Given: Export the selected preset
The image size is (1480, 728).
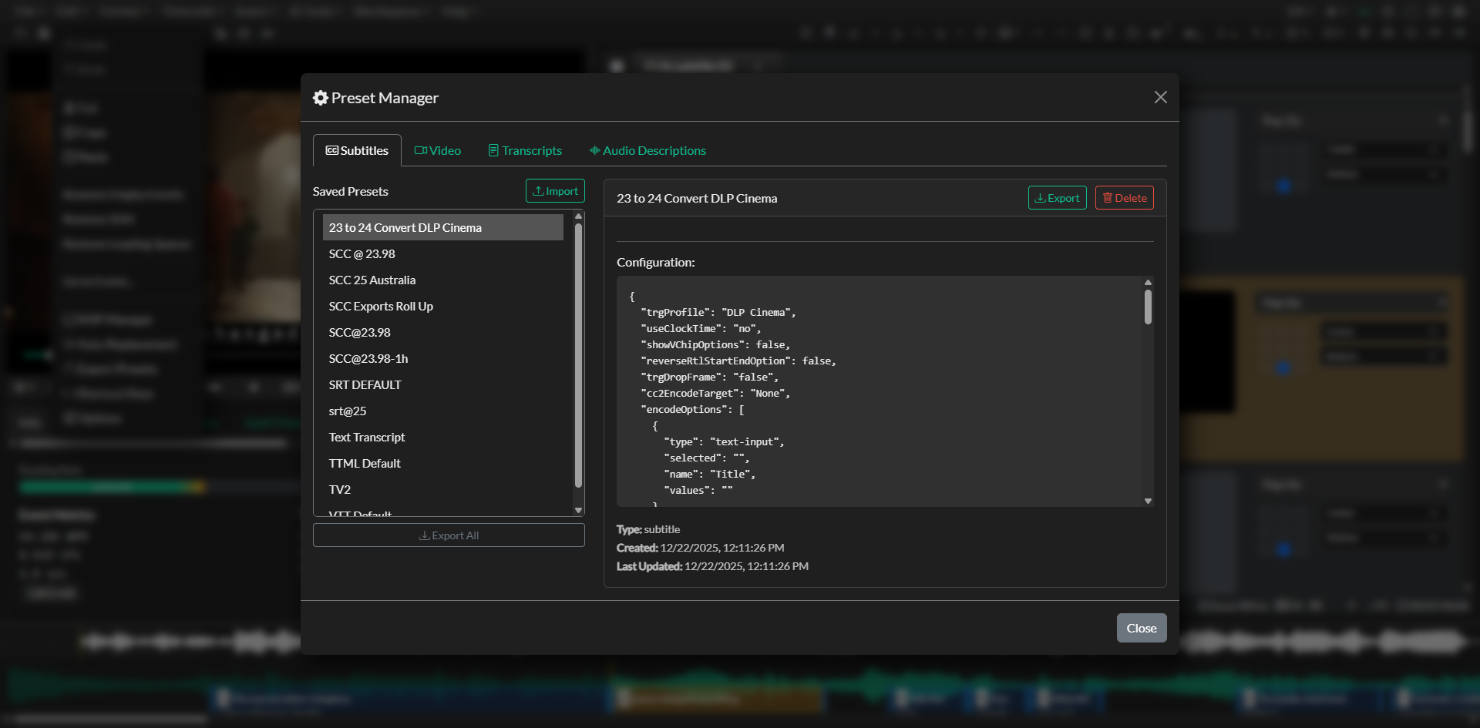Looking at the screenshot, I should point(1057,198).
